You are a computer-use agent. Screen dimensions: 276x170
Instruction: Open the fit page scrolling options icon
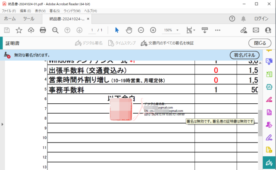[x=191, y=30]
